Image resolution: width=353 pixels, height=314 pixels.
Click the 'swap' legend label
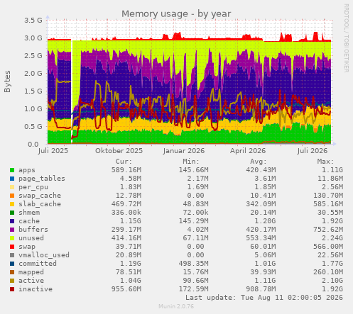pos(27,247)
